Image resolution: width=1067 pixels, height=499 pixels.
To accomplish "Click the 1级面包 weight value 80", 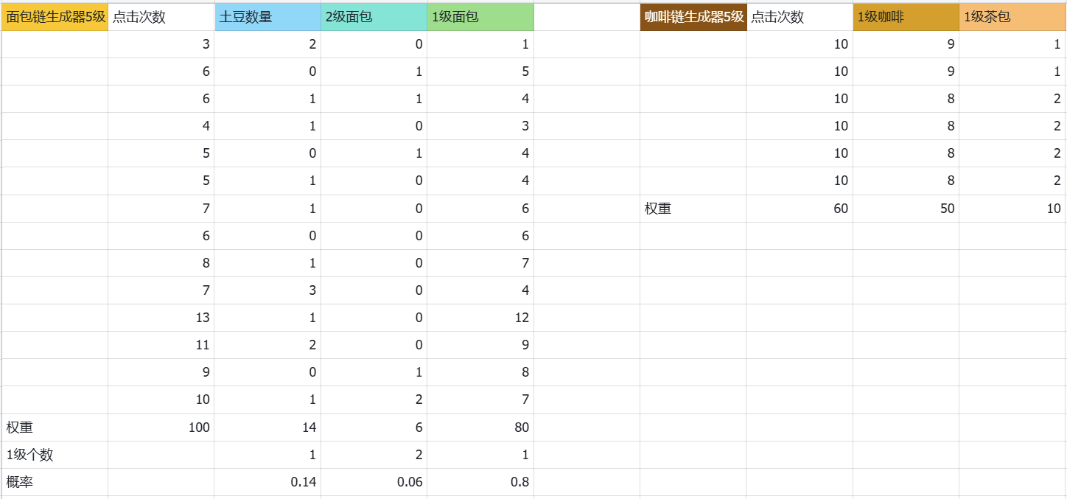I will [x=480, y=428].
